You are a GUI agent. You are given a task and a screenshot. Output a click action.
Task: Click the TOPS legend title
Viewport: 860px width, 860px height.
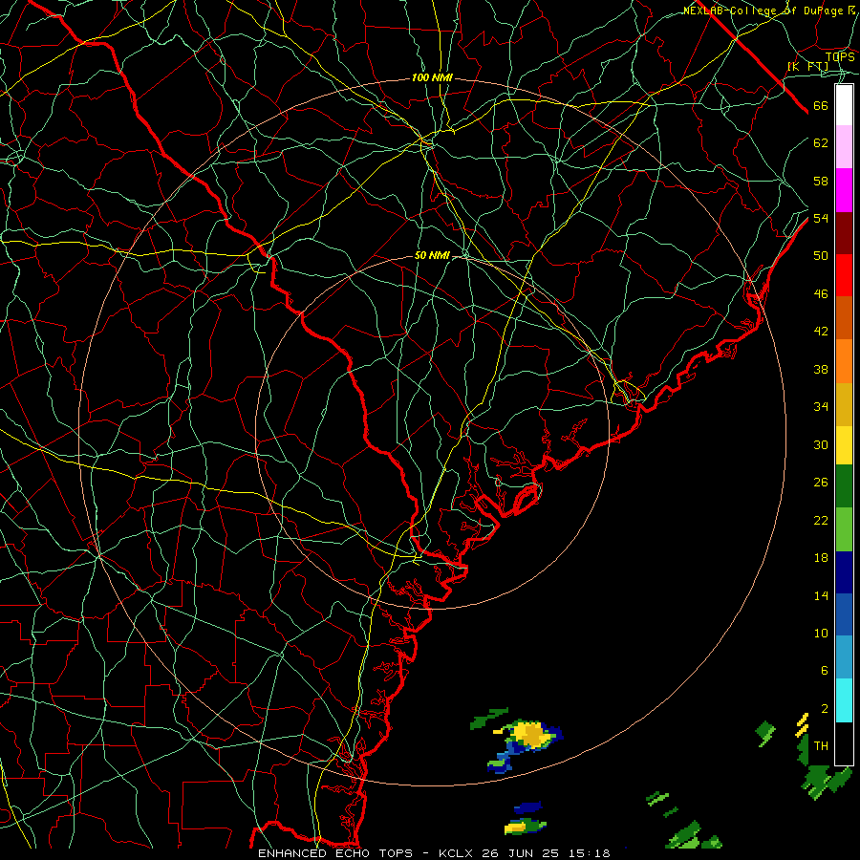pyautogui.click(x=840, y=56)
